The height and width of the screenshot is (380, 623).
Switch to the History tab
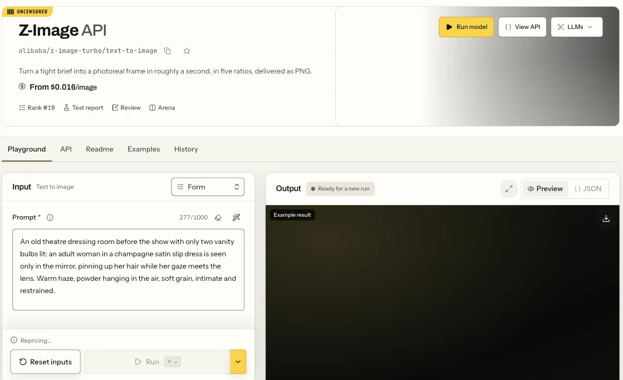click(186, 149)
